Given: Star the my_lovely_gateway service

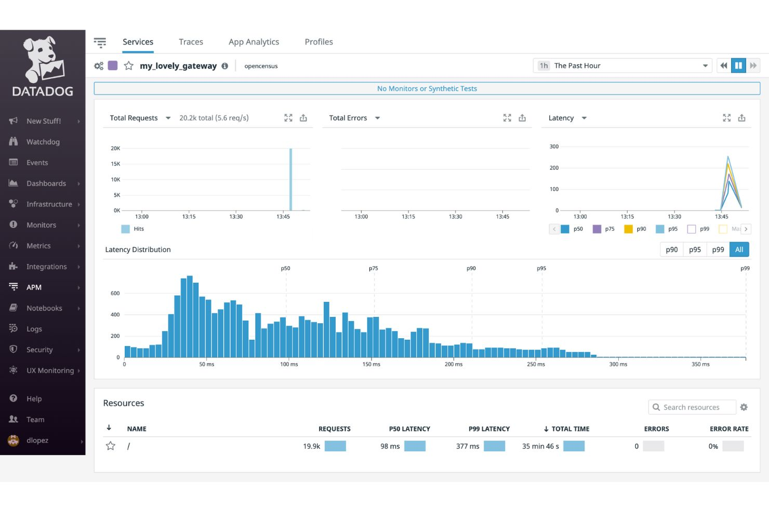Looking at the screenshot, I should pyautogui.click(x=129, y=66).
